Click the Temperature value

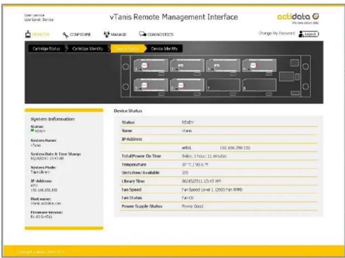195,164
